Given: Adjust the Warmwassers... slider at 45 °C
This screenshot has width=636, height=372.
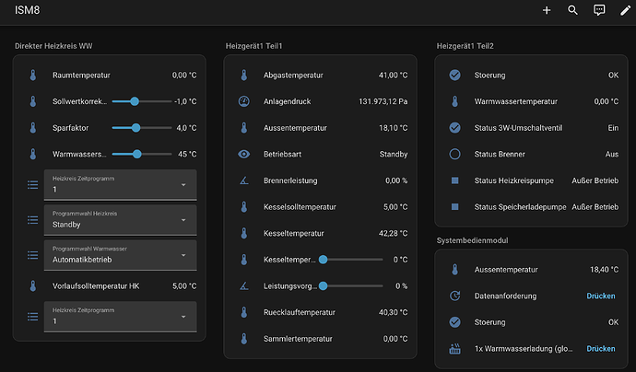Looking at the screenshot, I should coord(142,154).
